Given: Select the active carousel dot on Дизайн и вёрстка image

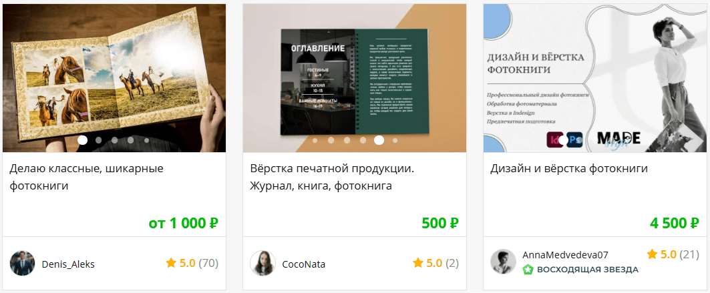Looking at the screenshot, I should 563,140.
